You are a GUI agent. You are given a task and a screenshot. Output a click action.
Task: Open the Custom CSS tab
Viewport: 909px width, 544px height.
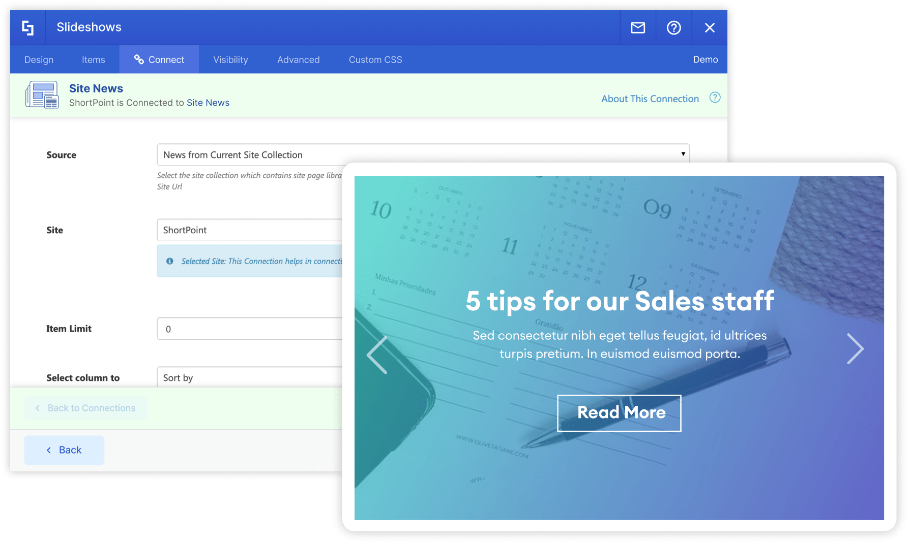click(x=375, y=59)
